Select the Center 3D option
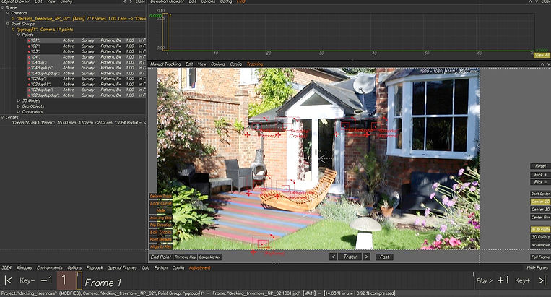Viewport: 551px width, 297px height. [540, 209]
